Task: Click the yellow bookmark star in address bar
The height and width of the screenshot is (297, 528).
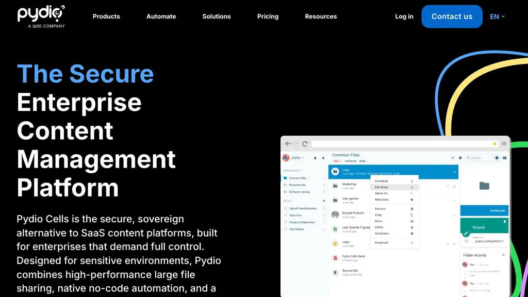Action: 494,144
